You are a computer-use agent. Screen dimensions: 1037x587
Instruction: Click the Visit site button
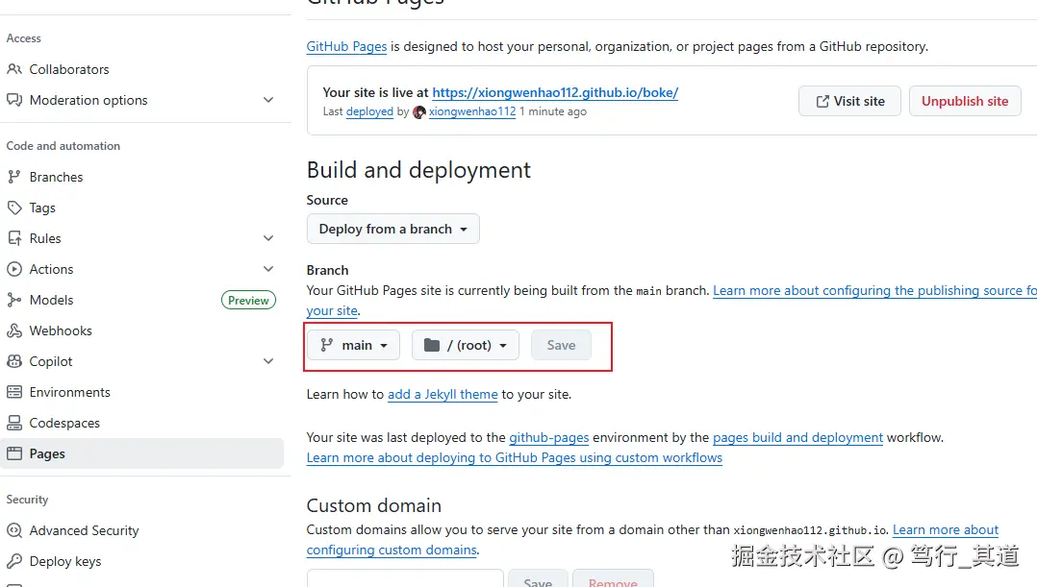pyautogui.click(x=849, y=101)
